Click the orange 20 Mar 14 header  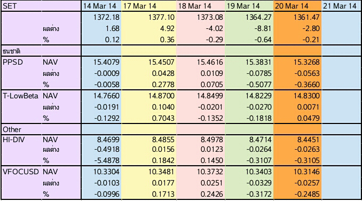[x=292, y=6]
